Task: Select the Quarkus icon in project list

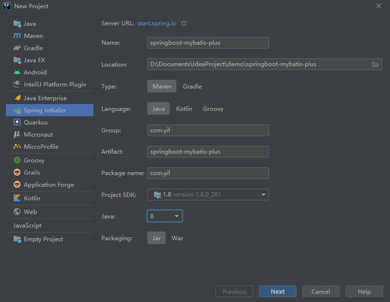Action: tap(17, 123)
